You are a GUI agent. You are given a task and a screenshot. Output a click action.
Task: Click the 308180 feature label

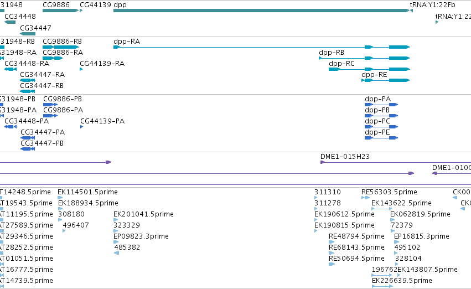coord(71,214)
